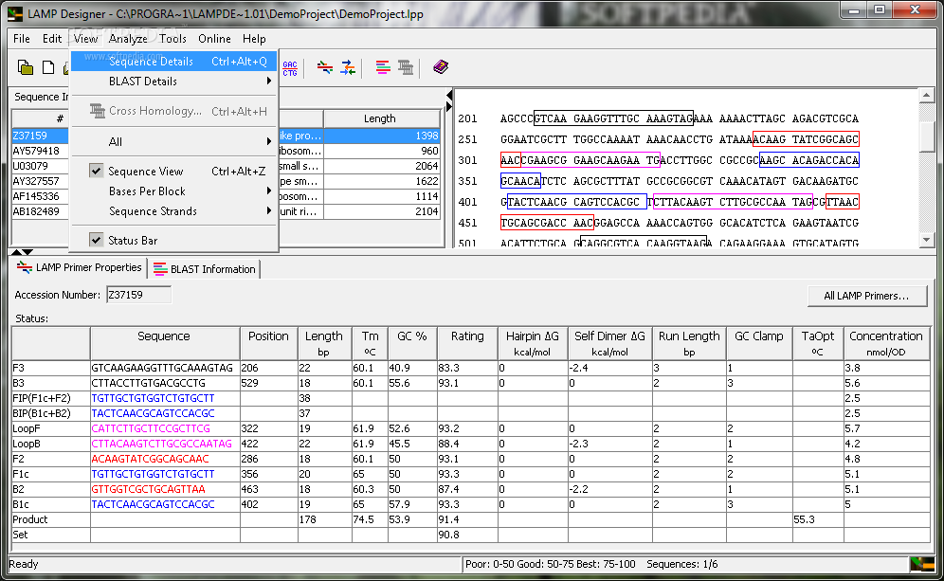Click the LAMP Designer title bar app icon
The height and width of the screenshot is (581, 944).
(x=15, y=13)
